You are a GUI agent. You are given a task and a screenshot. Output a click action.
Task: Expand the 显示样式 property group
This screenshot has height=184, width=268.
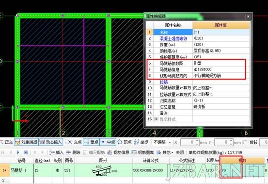[x=156, y=119]
